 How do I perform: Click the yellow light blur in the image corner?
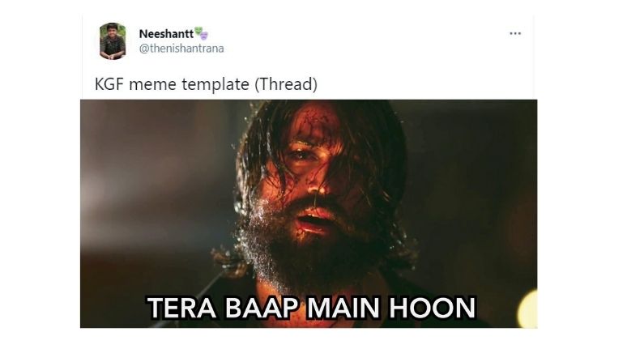coord(528,309)
